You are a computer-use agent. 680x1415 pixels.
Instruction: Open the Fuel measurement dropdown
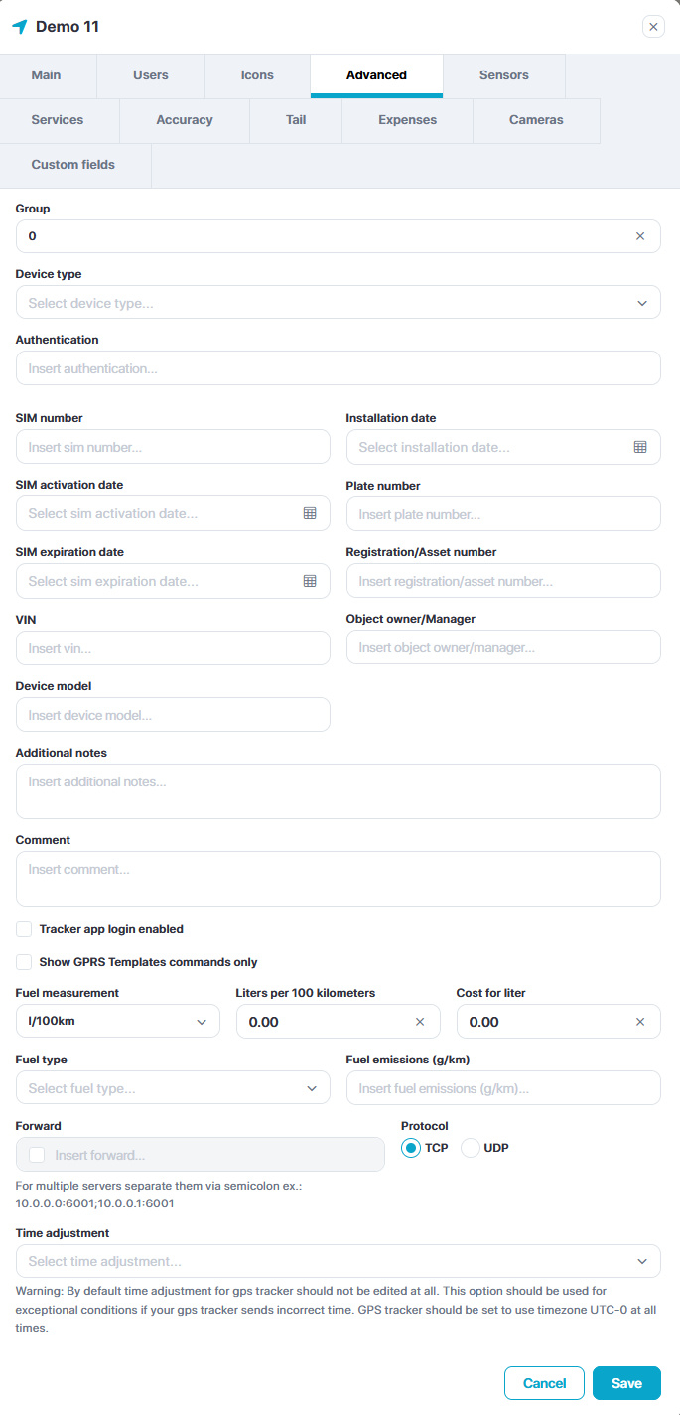(118, 1022)
